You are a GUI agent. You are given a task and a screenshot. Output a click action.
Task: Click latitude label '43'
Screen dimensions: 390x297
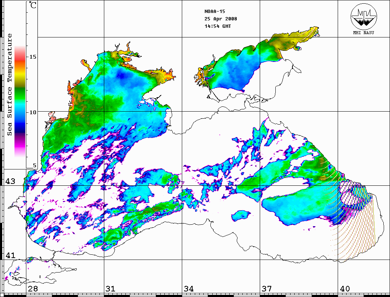click(x=10, y=181)
